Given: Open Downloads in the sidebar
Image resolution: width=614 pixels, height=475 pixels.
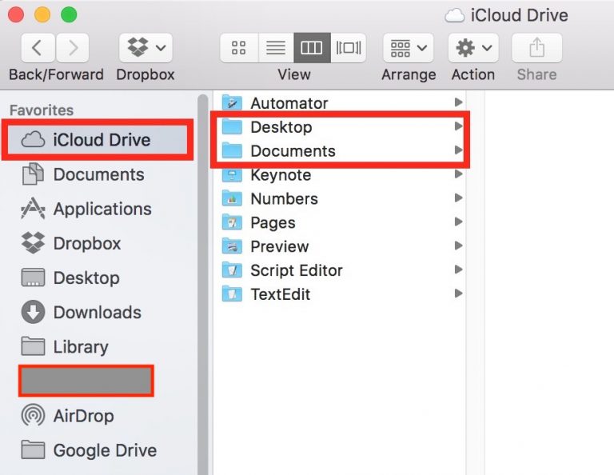Looking at the screenshot, I should tap(98, 313).
